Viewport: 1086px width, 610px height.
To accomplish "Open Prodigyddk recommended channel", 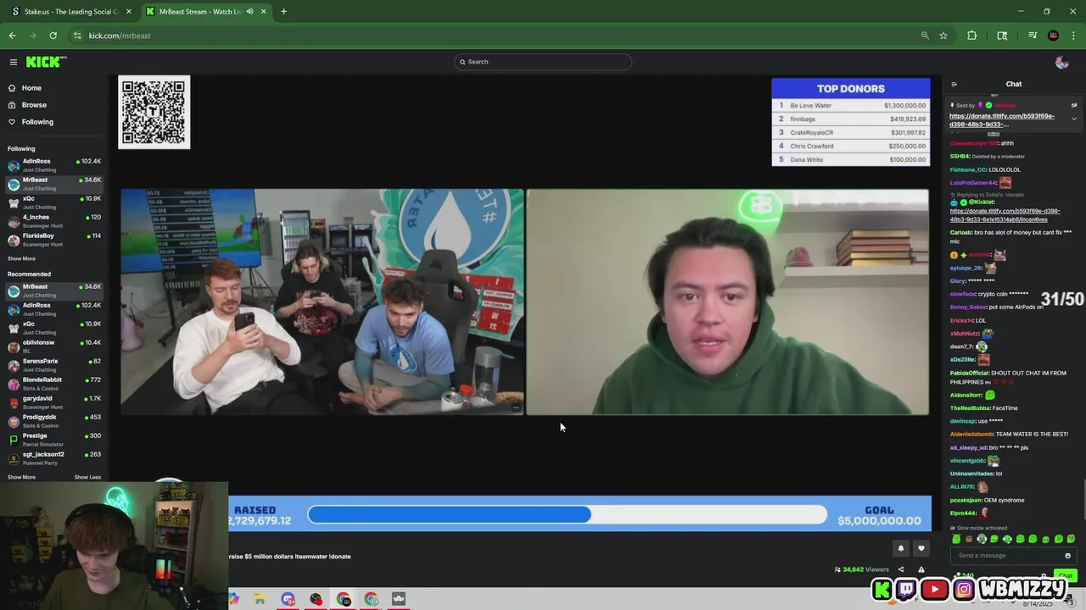I will click(54, 420).
